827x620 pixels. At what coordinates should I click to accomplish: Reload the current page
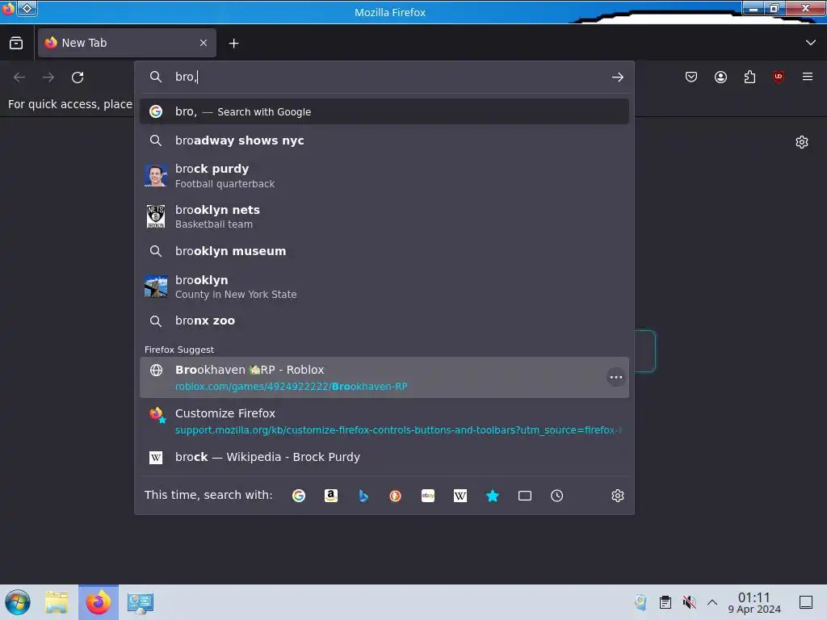(x=78, y=77)
